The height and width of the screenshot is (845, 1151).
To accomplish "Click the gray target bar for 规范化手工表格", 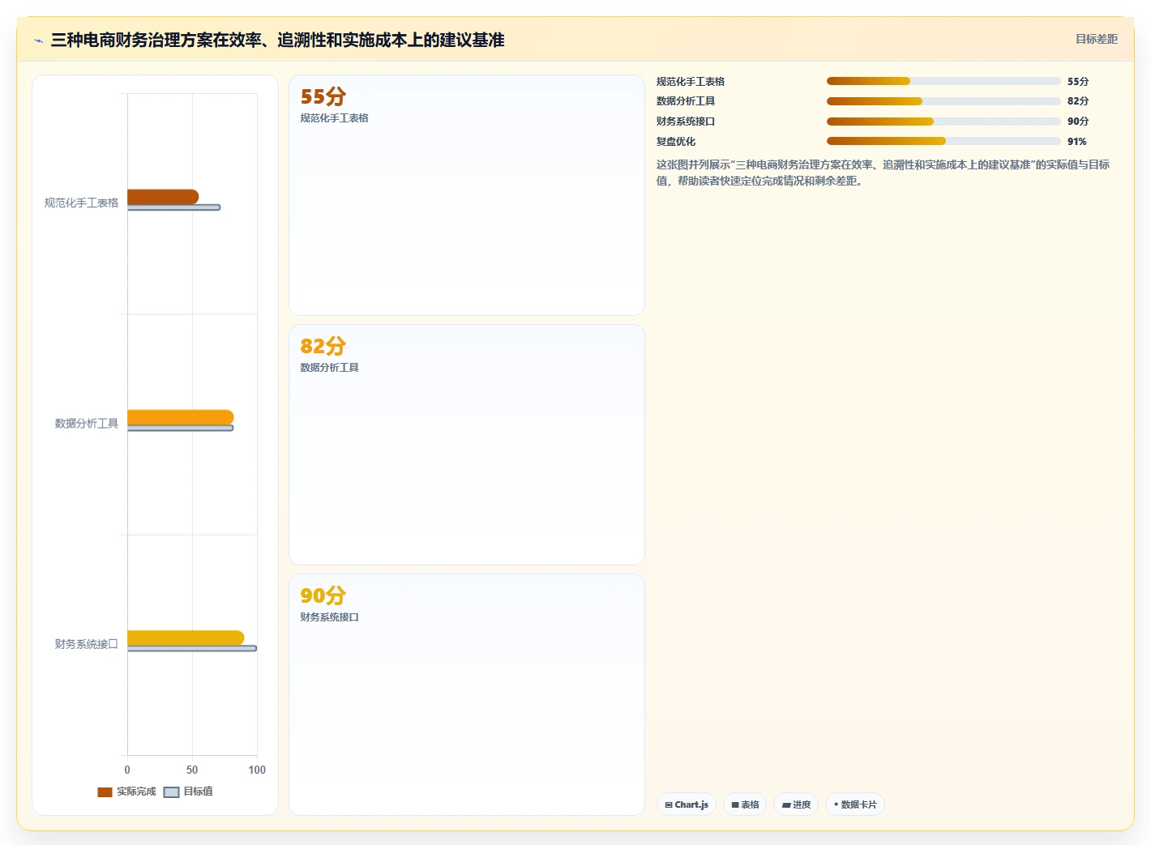I will click(x=173, y=207).
